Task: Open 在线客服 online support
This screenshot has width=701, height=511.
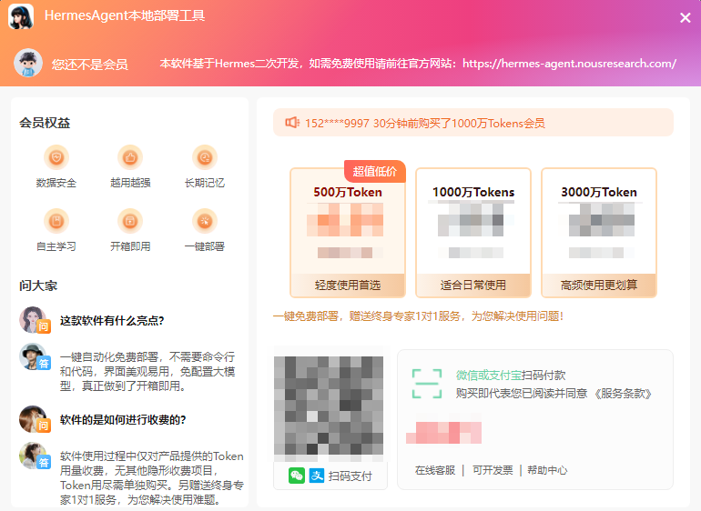Action: coord(434,470)
